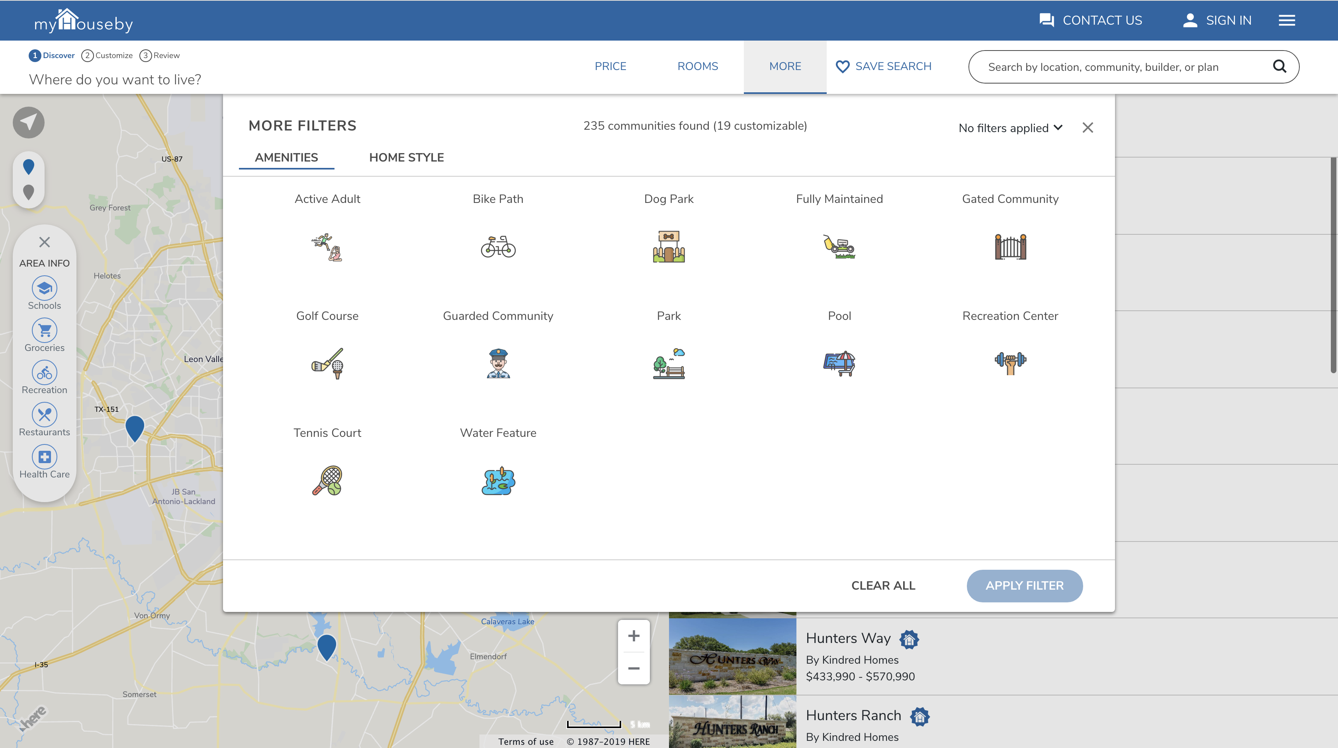Show Restaurants in Area Info panel
This screenshot has height=748, width=1338.
click(x=44, y=415)
